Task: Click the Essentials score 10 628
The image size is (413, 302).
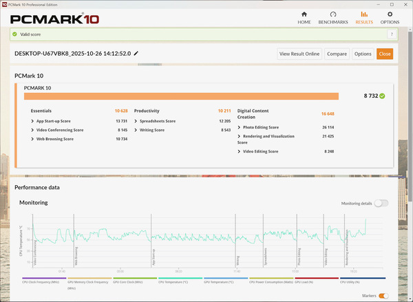Action: pyautogui.click(x=121, y=111)
